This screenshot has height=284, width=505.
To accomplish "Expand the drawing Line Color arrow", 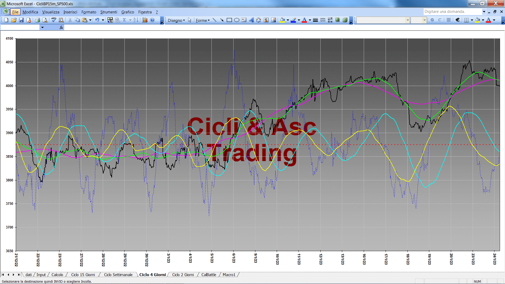I will 299,20.
